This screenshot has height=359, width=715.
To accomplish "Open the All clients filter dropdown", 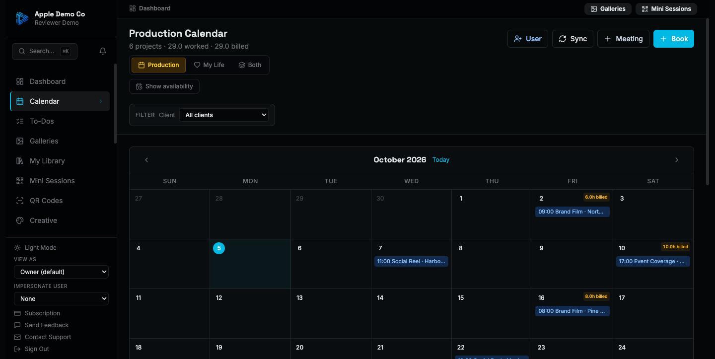I will pyautogui.click(x=224, y=115).
